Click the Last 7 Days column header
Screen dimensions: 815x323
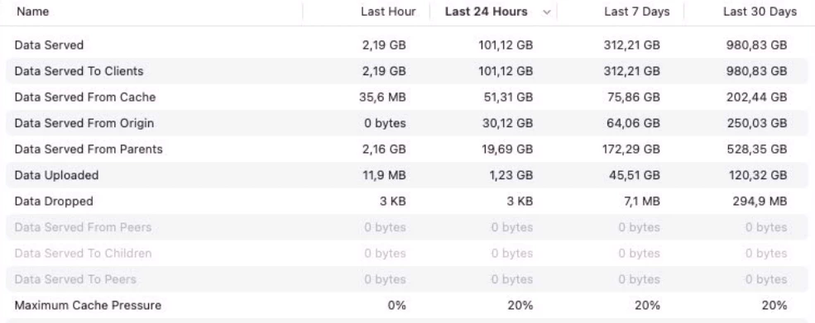click(x=637, y=12)
